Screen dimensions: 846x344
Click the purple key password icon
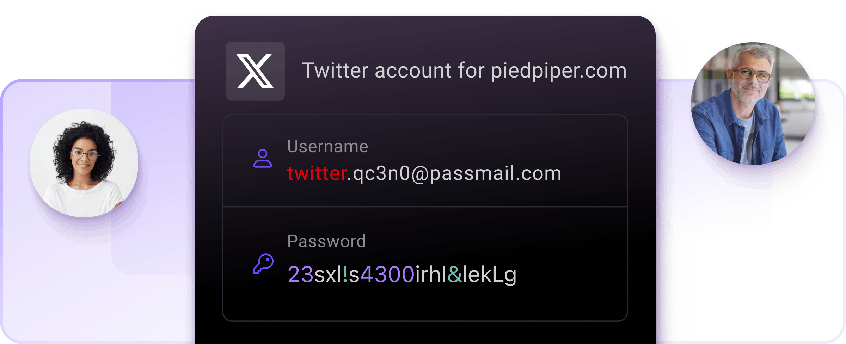click(263, 264)
